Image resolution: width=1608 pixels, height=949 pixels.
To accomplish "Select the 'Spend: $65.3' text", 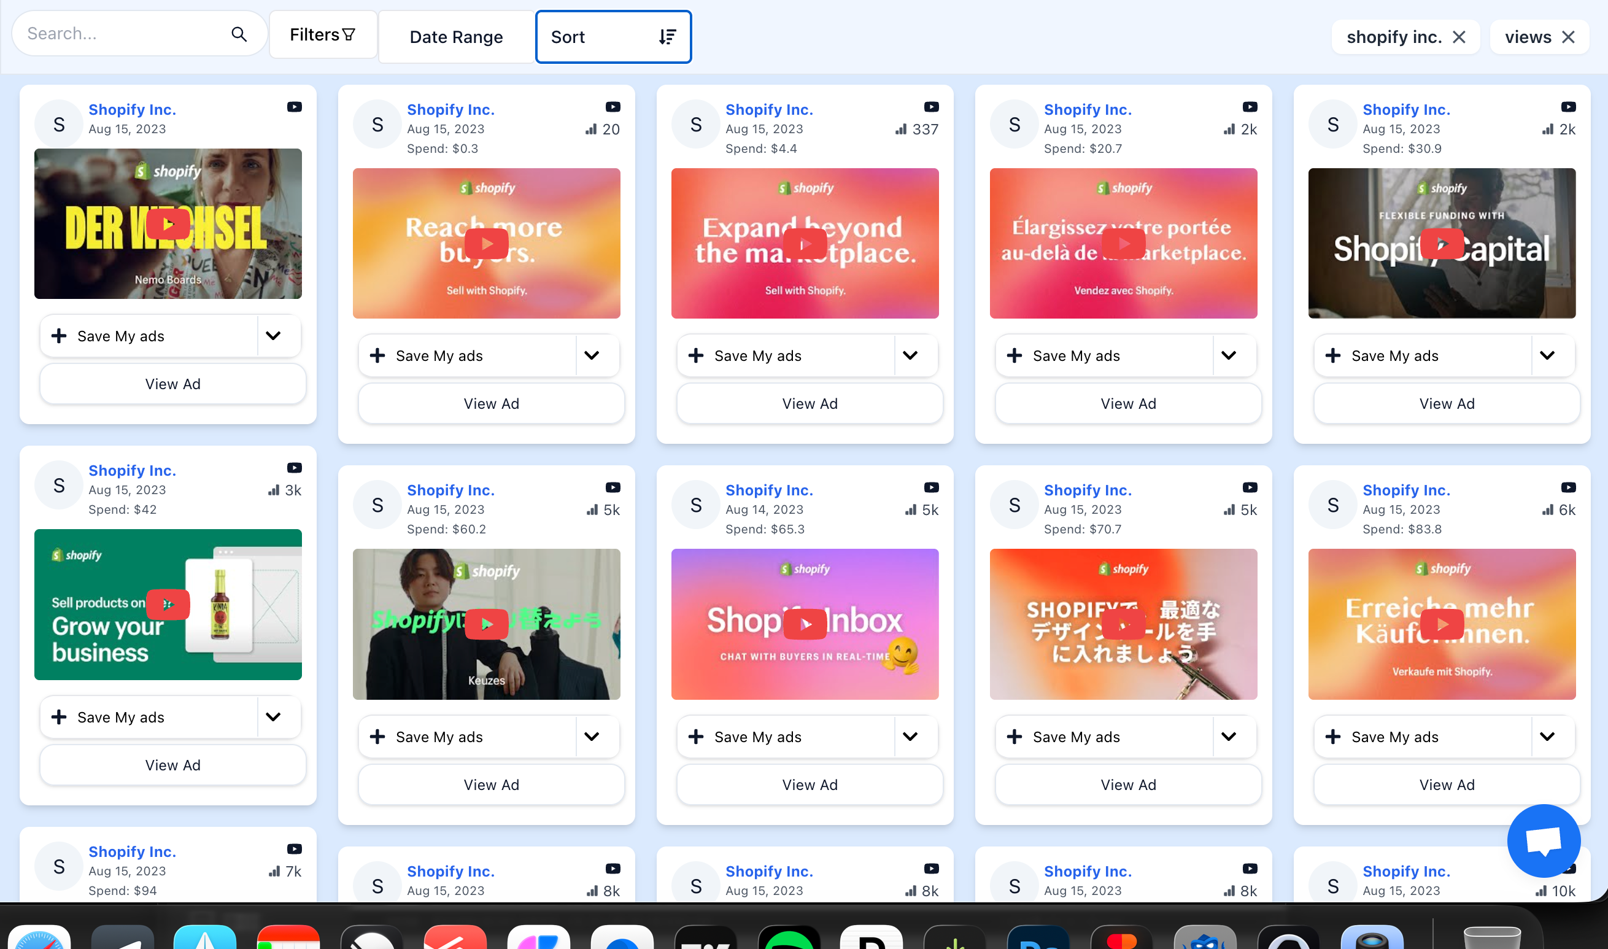I will 765,529.
